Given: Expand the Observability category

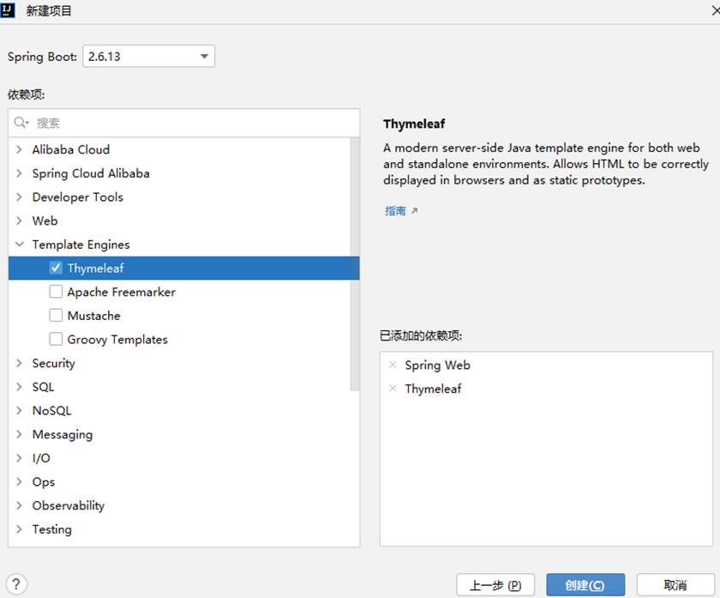Looking at the screenshot, I should [19, 505].
